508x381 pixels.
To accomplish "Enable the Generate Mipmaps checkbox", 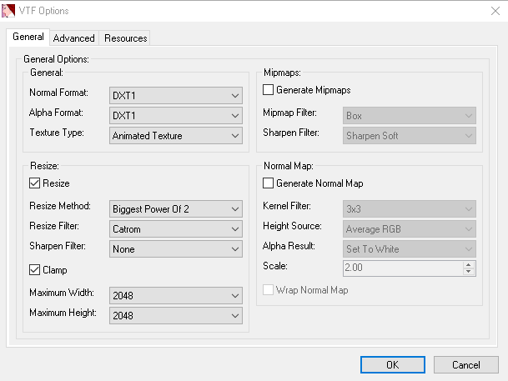I will click(x=269, y=90).
